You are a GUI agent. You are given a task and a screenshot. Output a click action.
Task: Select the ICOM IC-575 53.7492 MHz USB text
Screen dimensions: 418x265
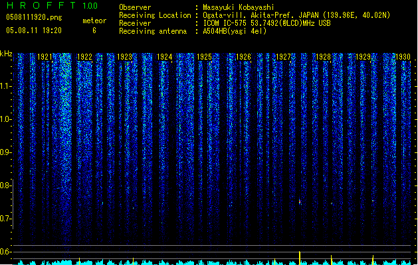pos(267,23)
